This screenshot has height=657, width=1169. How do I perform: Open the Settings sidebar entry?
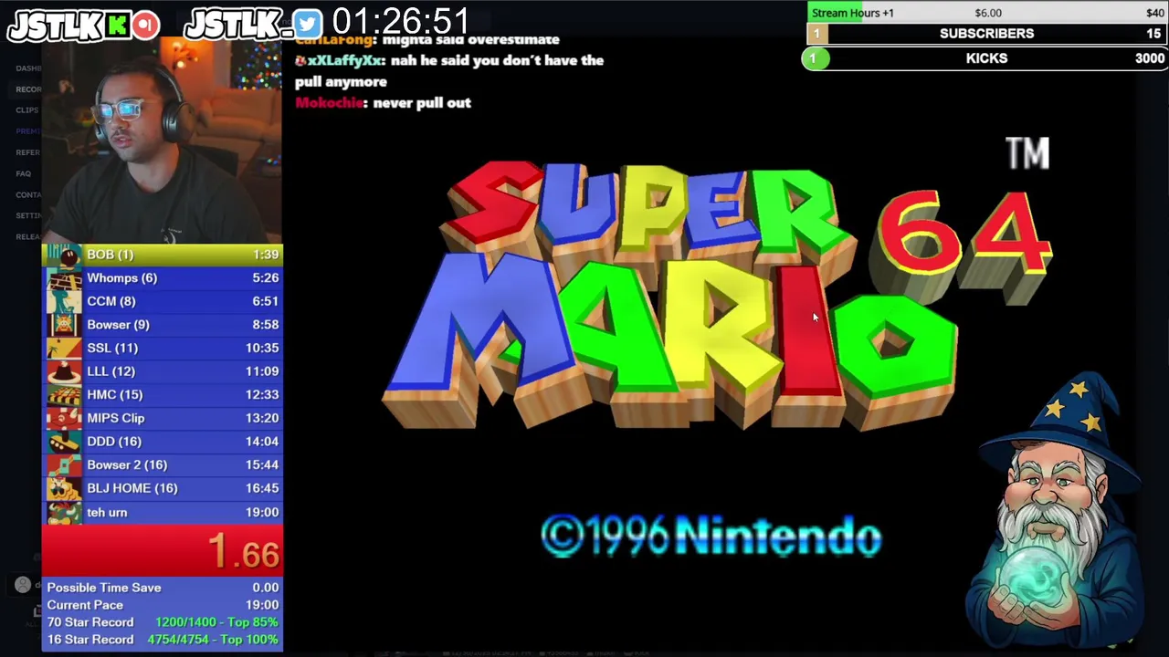pos(28,215)
